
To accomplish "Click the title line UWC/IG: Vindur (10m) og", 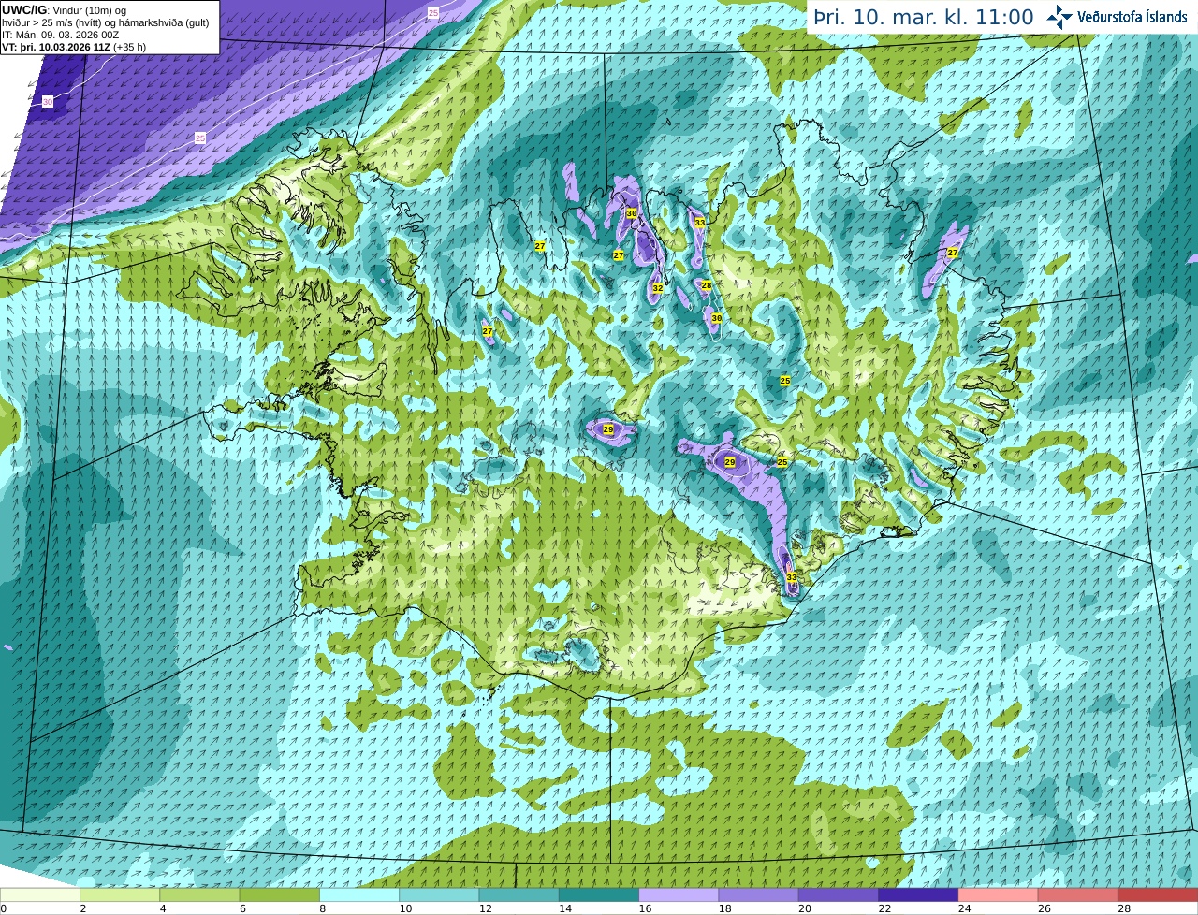I will point(64,10).
